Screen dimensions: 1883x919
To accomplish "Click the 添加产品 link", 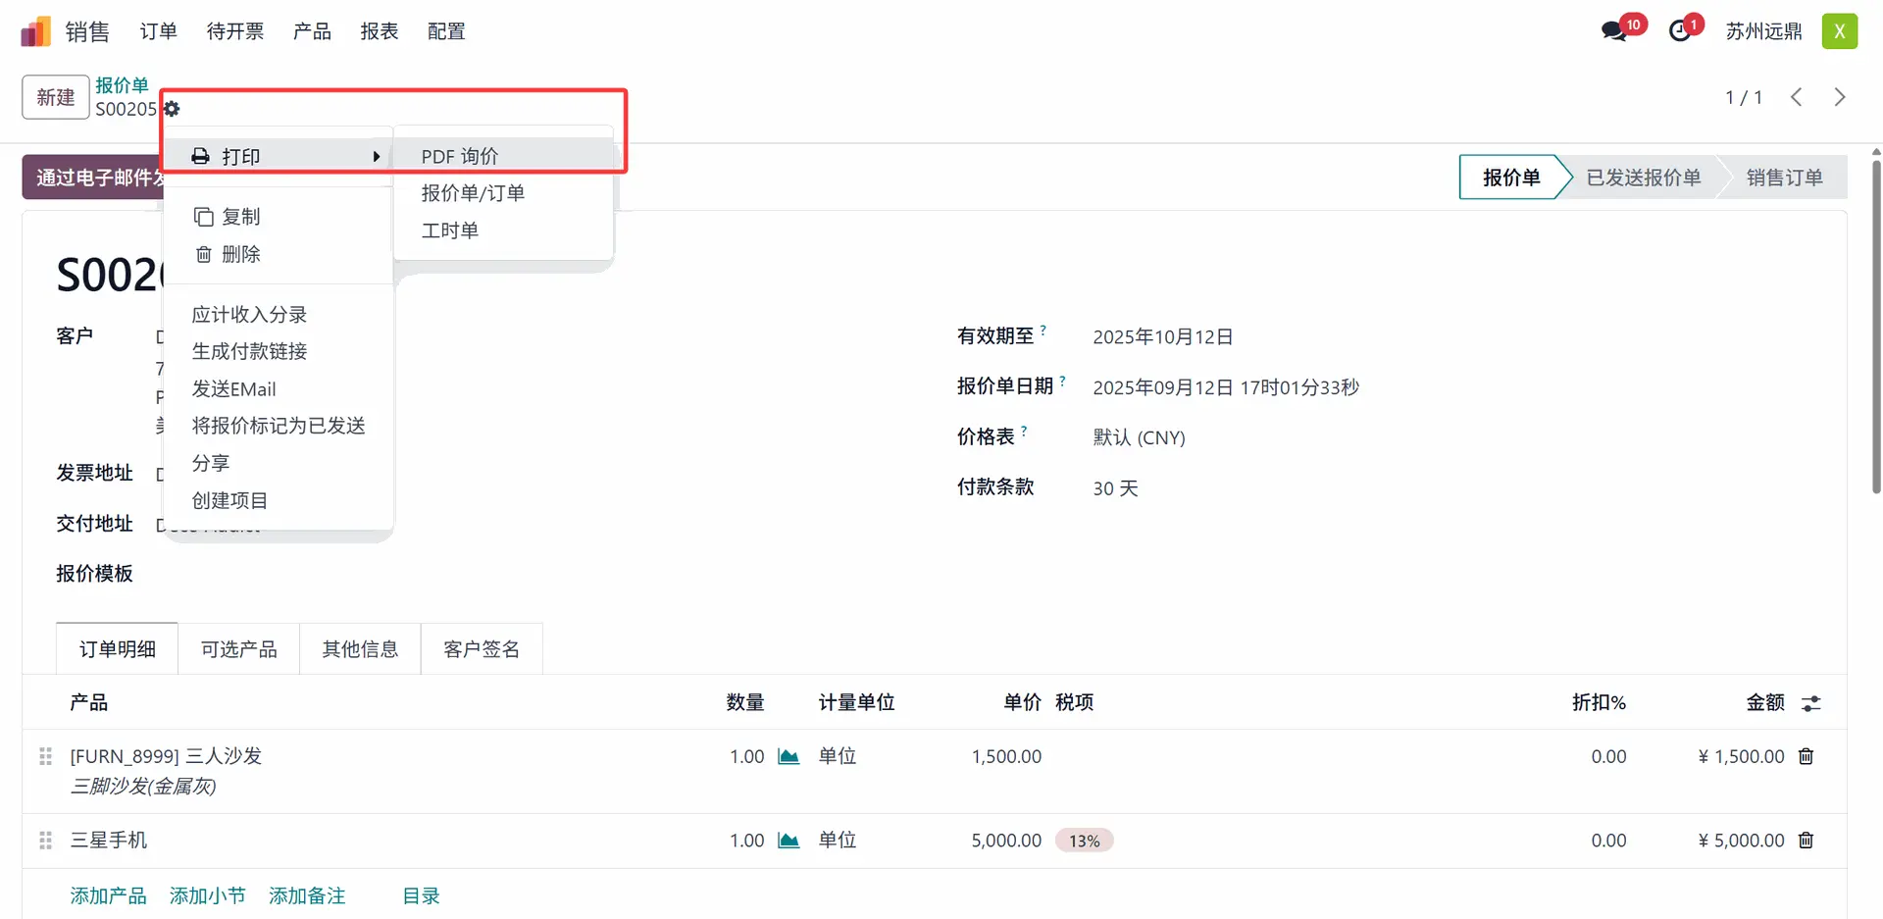I will pyautogui.click(x=108, y=895).
